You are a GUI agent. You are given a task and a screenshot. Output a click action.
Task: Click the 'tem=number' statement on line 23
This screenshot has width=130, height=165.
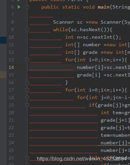click(115, 135)
